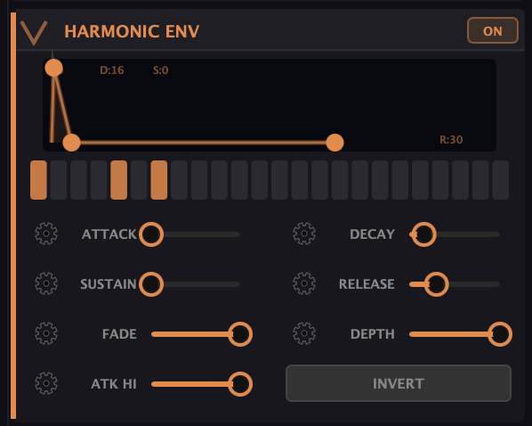532x426 pixels.
Task: Click the ATTACK slider knob
Action: click(151, 234)
